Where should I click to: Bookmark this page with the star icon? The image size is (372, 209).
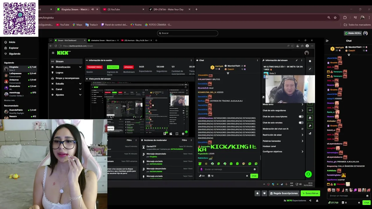[335, 17]
